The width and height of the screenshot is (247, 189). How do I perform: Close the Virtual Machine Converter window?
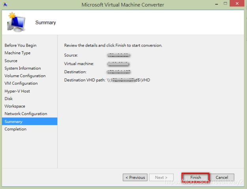(237, 3)
